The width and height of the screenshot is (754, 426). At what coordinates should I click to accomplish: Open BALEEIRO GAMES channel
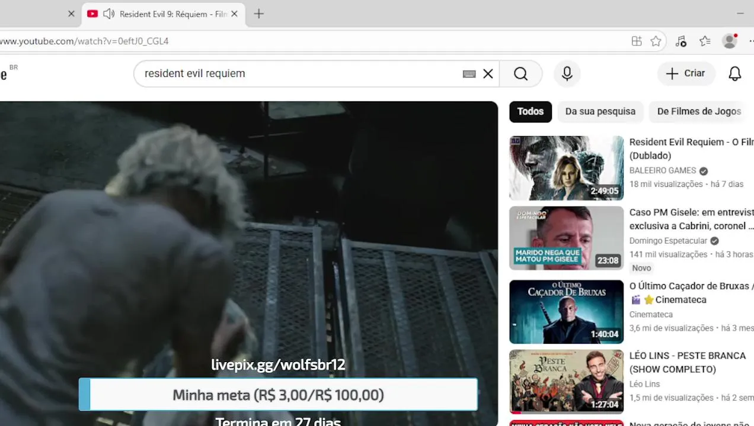[663, 170]
